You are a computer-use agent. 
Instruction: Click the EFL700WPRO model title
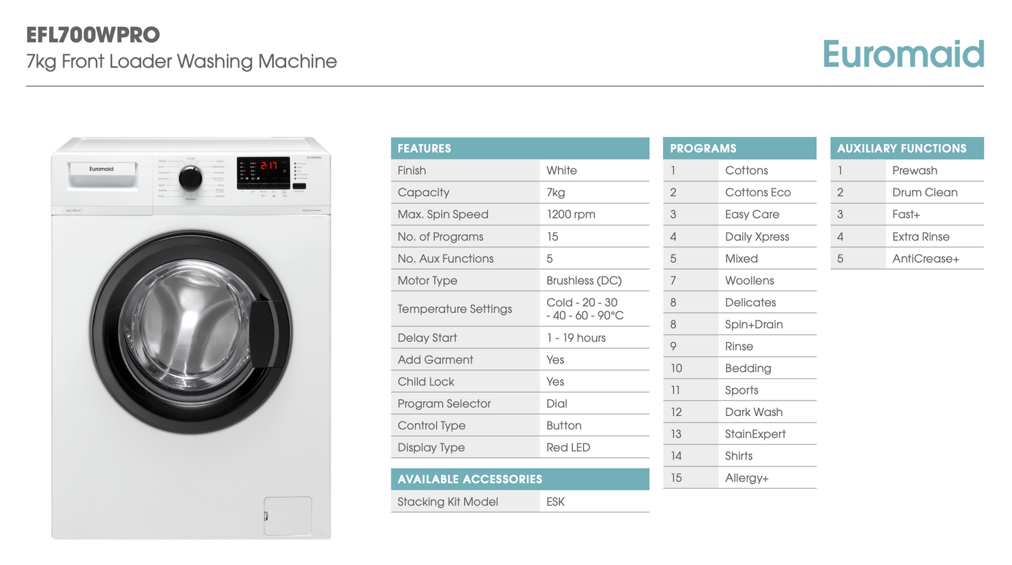pos(93,34)
